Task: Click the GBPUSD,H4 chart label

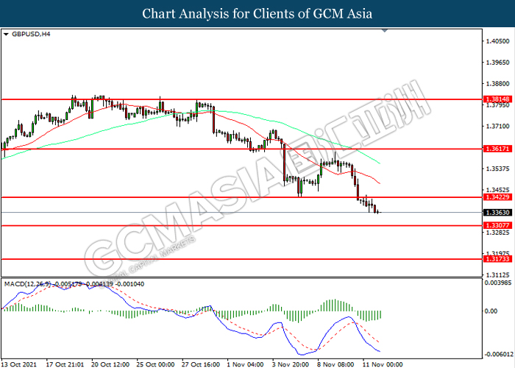Action: click(x=31, y=34)
